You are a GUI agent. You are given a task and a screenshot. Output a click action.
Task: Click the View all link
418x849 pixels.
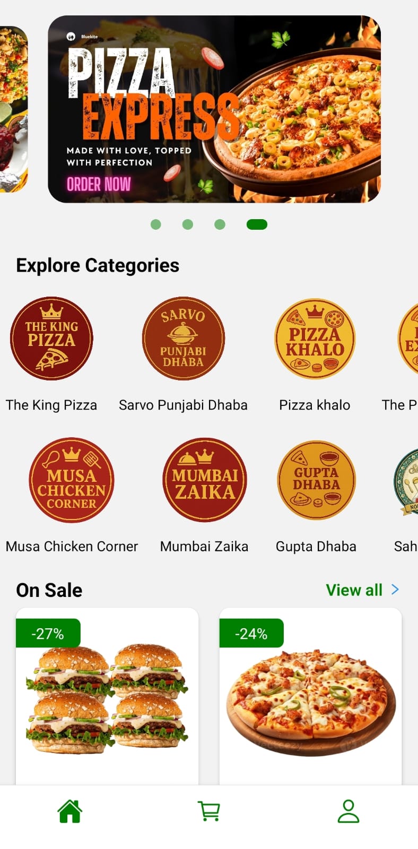pos(354,590)
